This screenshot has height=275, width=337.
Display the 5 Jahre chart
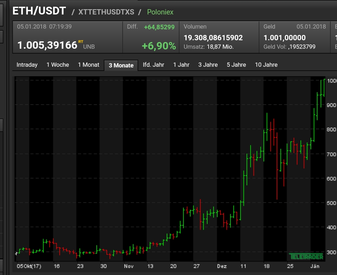coord(236,65)
